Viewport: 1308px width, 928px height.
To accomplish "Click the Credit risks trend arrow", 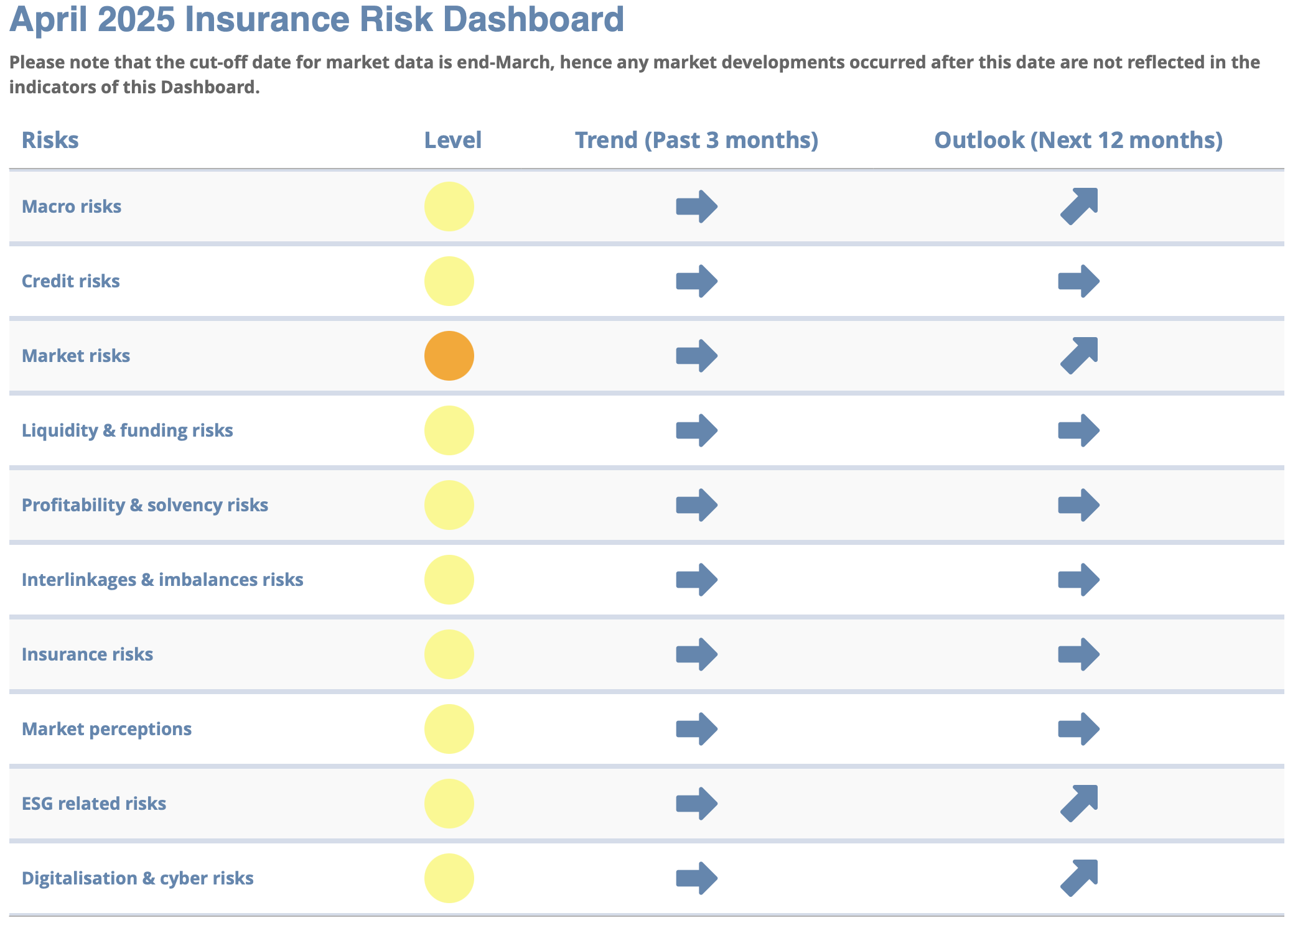I will 697,281.
